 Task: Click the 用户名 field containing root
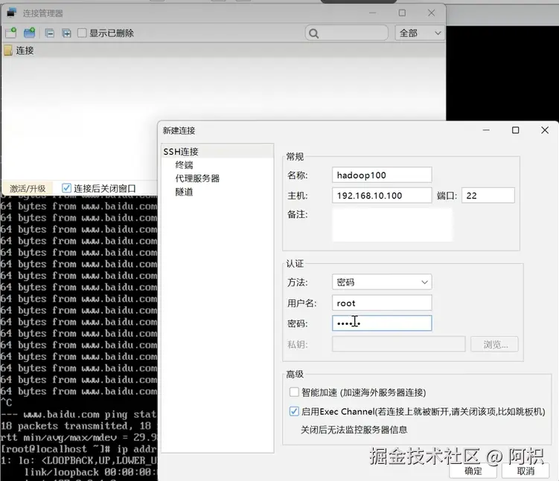382,303
